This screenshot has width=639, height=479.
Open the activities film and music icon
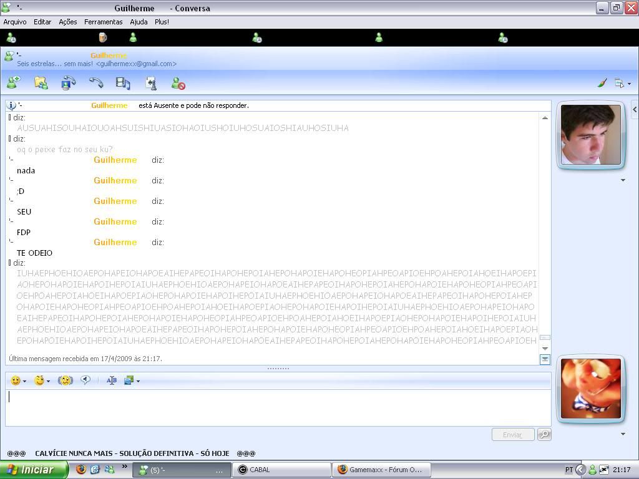pos(123,82)
